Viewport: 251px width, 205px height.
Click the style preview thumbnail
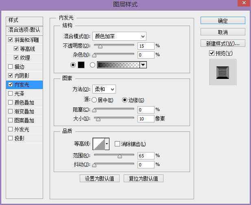coord(223,72)
